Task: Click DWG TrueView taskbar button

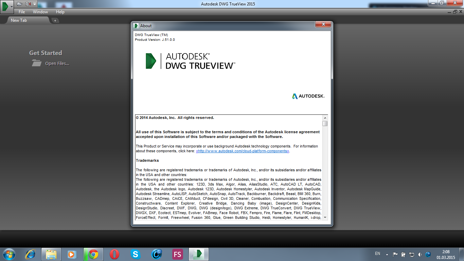Action: 199,254
